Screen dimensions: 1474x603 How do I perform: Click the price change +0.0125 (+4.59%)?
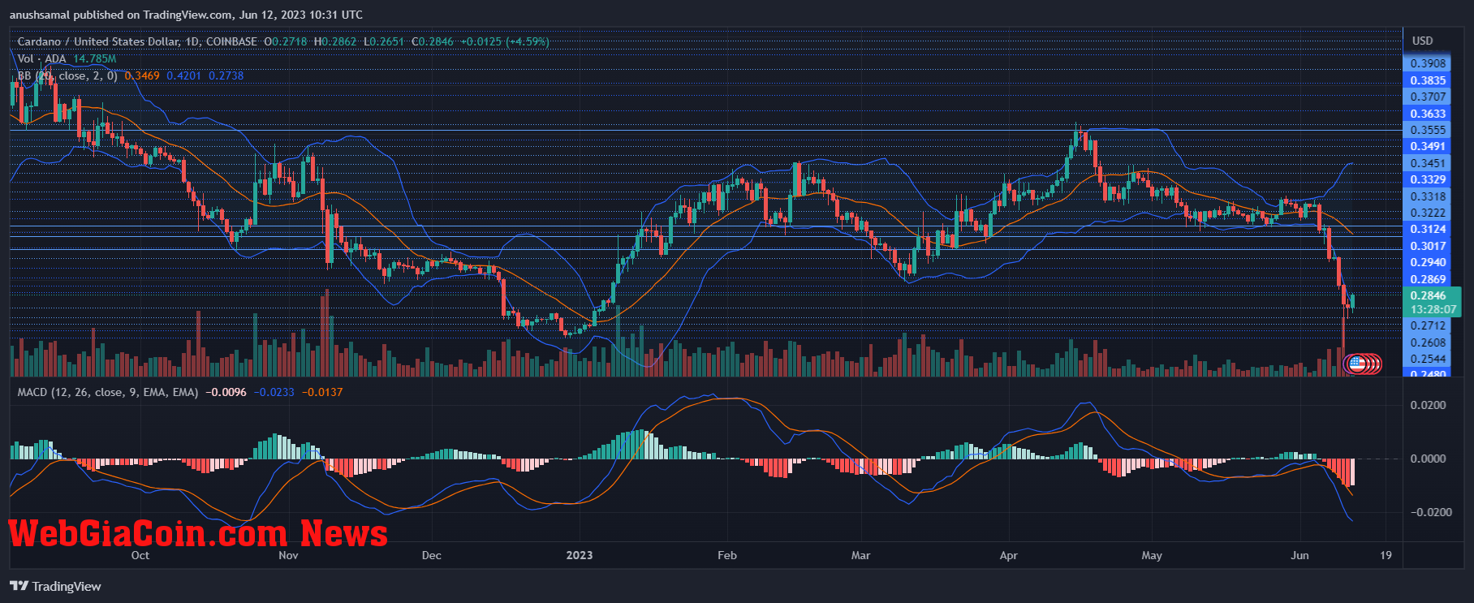(505, 41)
